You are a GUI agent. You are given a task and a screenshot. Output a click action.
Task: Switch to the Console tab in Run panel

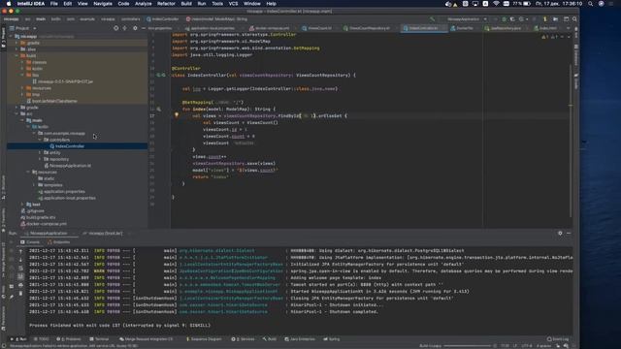[x=30, y=241]
